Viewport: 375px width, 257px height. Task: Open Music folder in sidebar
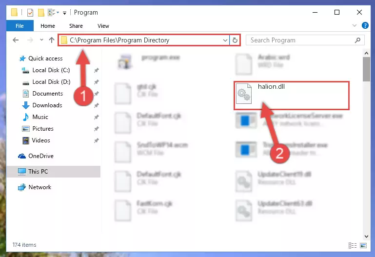40,117
